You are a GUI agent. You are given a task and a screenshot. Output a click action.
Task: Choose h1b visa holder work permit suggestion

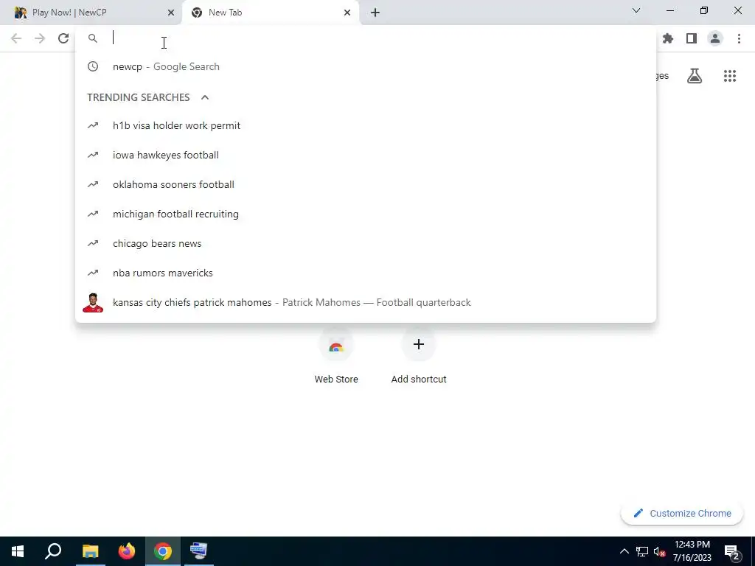[x=366, y=125]
